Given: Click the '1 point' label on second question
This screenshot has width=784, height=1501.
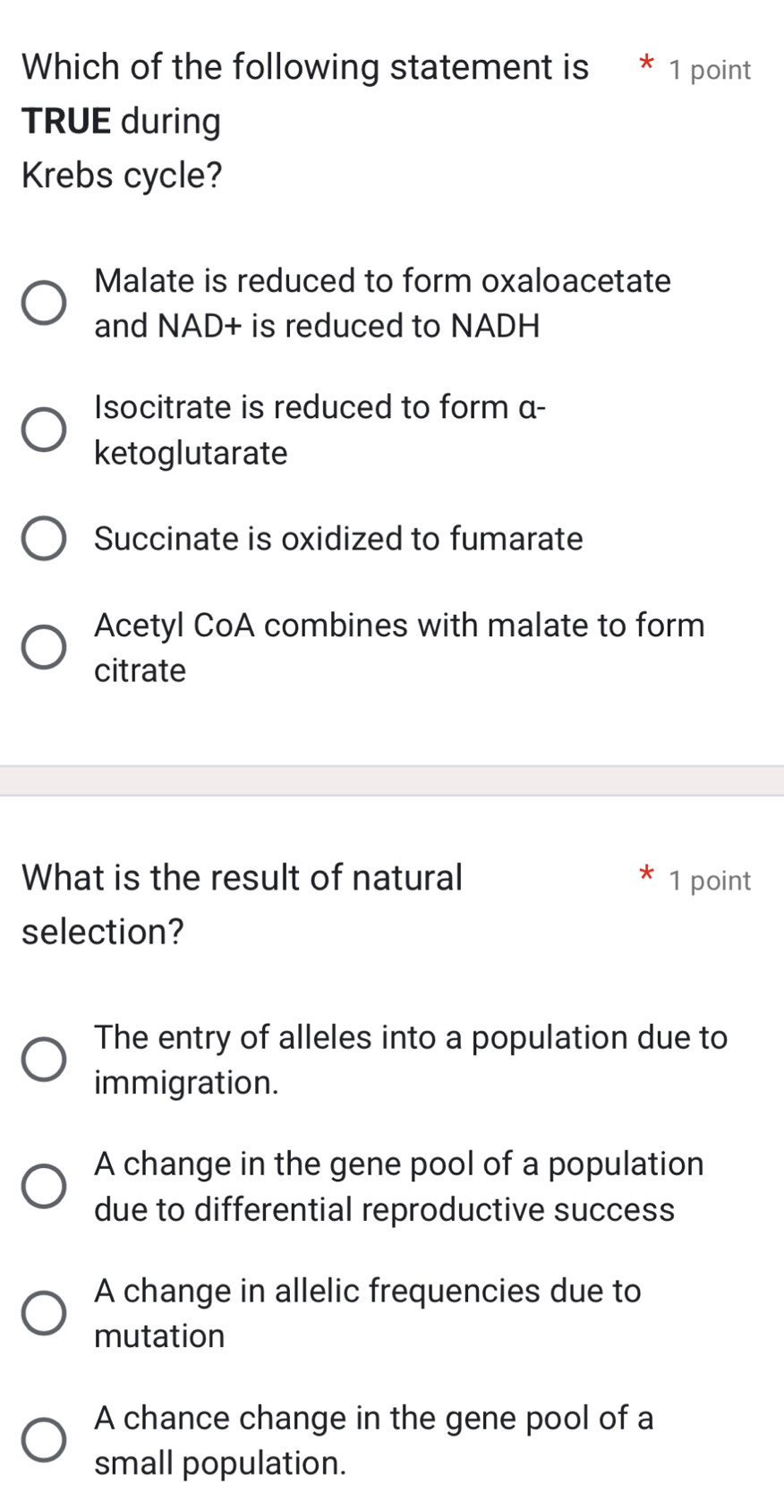Looking at the screenshot, I should click(x=709, y=881).
